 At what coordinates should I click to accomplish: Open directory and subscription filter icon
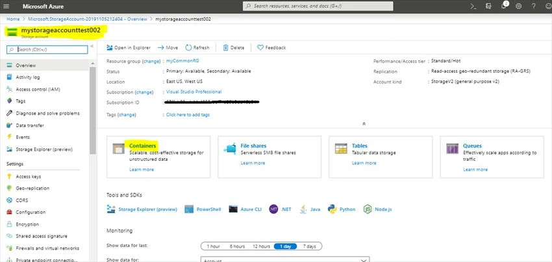(x=488, y=6)
